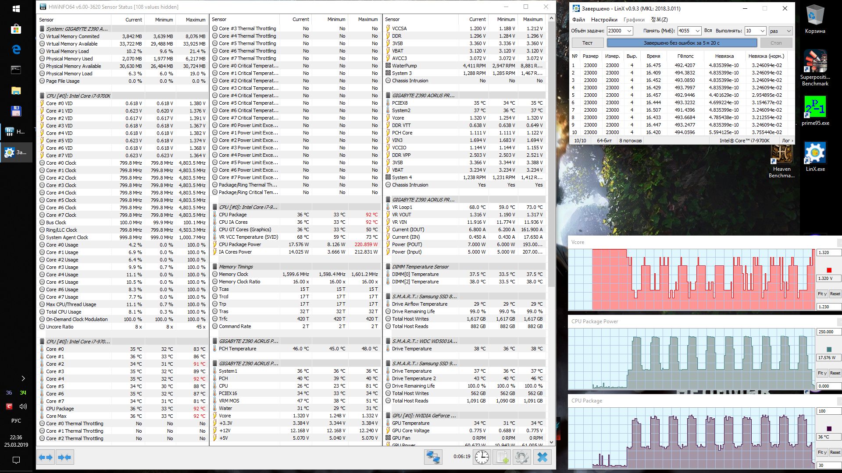842x473 pixels.
Task: Click Reset on the Vcore graph
Action: tap(835, 294)
